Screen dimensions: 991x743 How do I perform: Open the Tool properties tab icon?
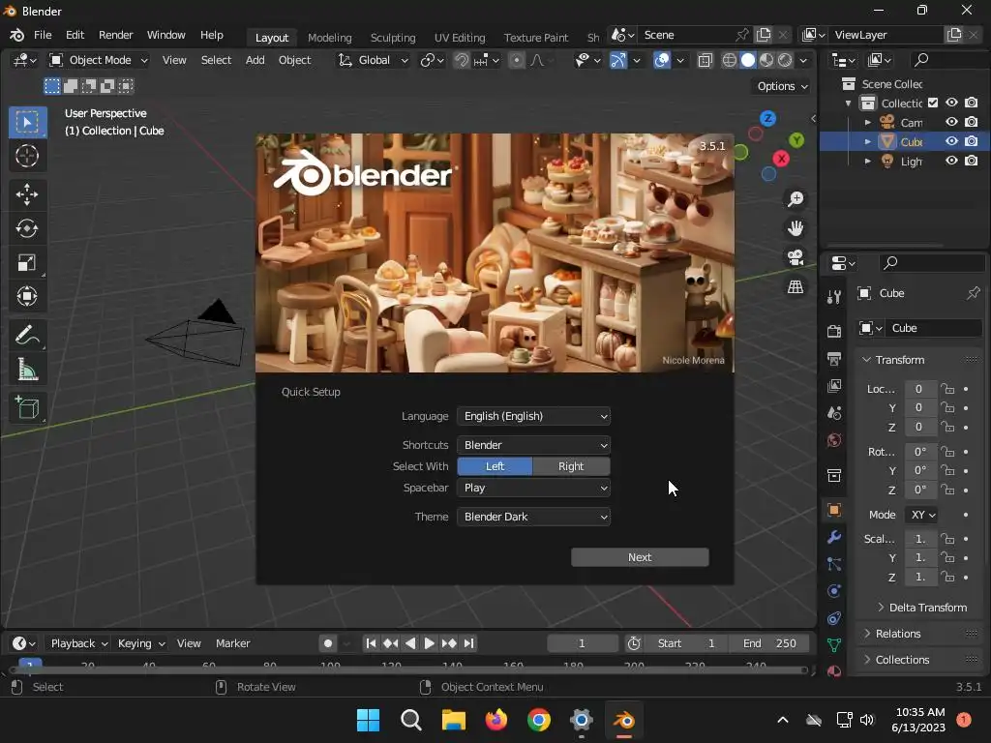[834, 297]
